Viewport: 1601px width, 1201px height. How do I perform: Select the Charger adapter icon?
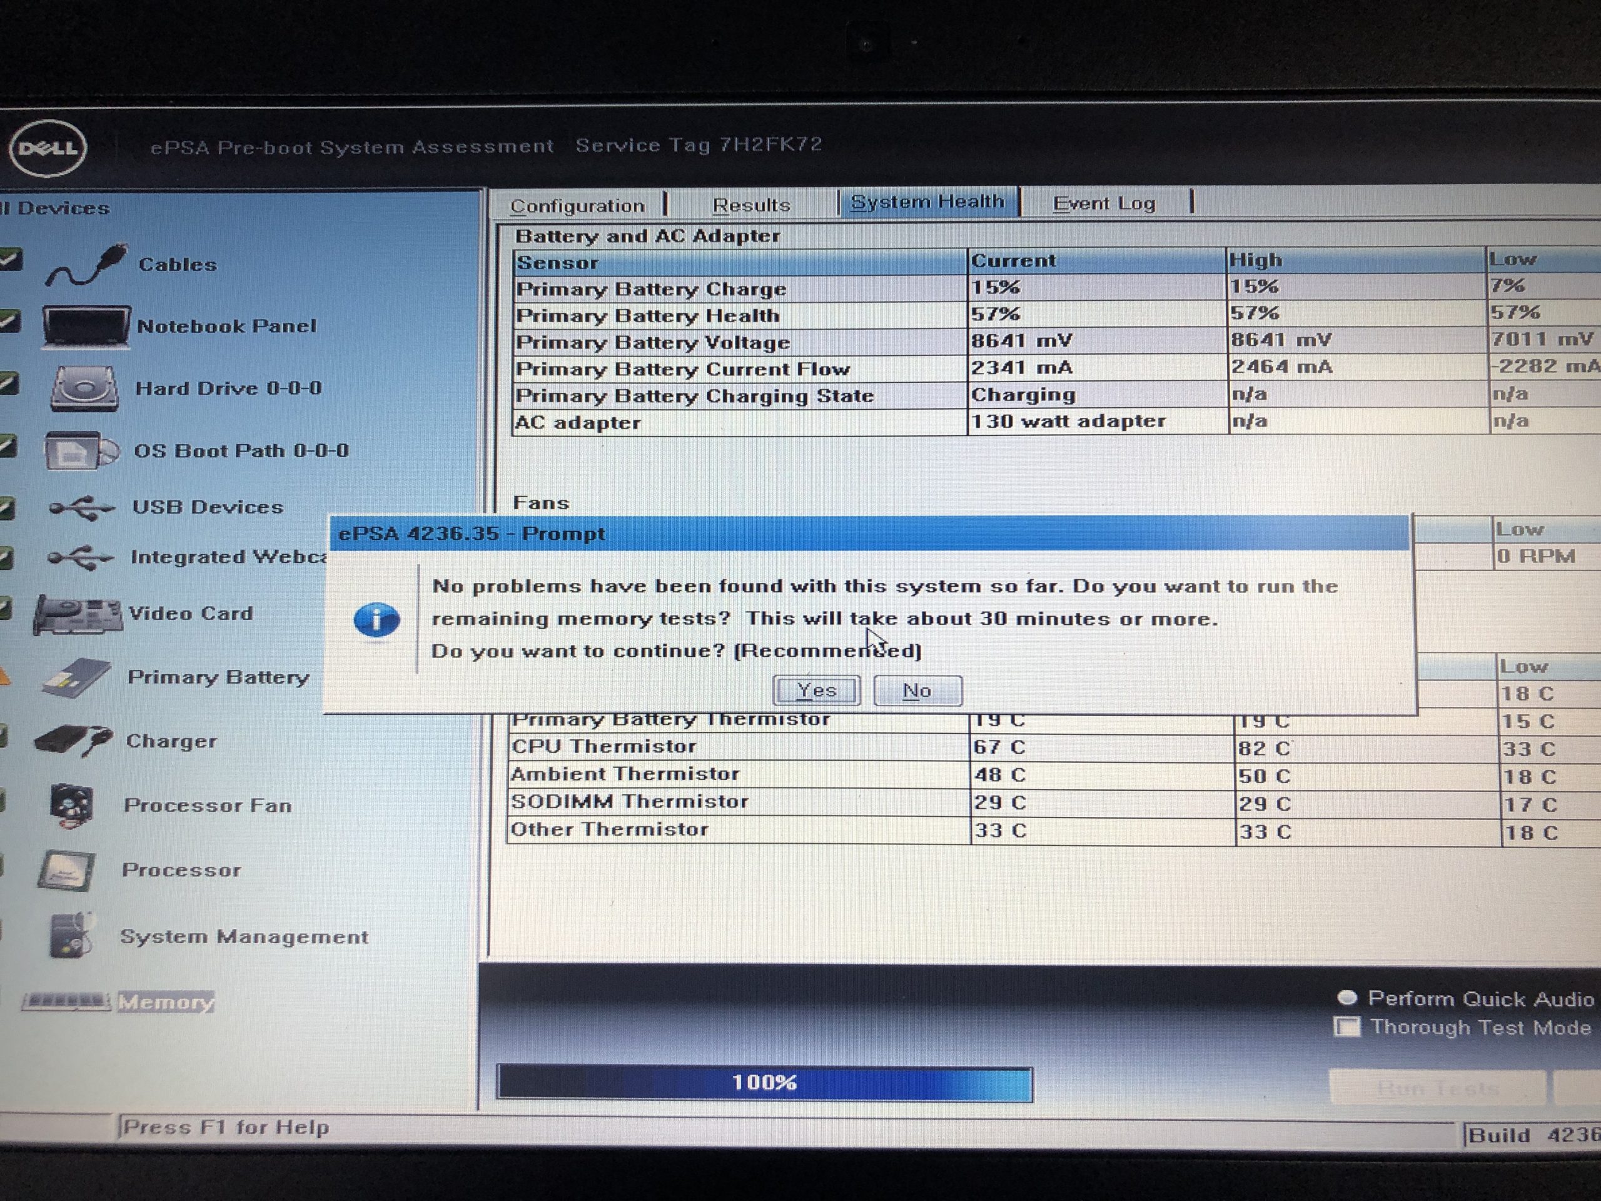click(x=73, y=741)
